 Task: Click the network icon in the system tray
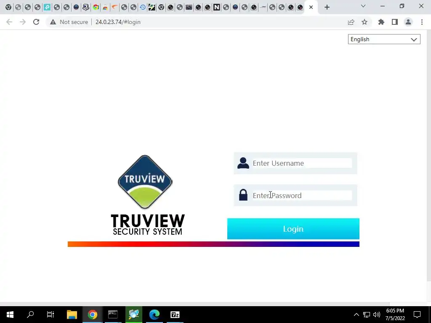tap(367, 315)
